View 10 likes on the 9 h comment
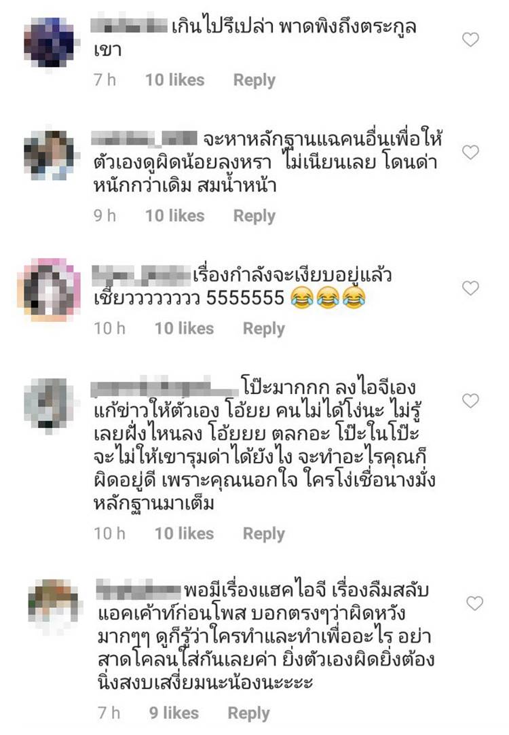 coord(174,216)
